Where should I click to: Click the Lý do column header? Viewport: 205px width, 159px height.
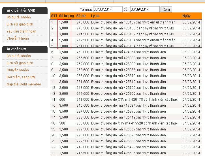pos(95,16)
